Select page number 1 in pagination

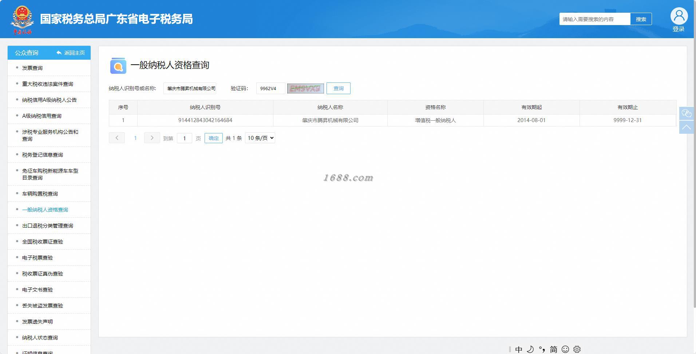(135, 138)
